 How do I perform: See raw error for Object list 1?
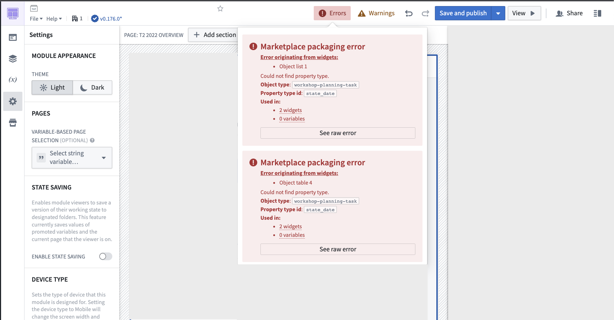(338, 133)
